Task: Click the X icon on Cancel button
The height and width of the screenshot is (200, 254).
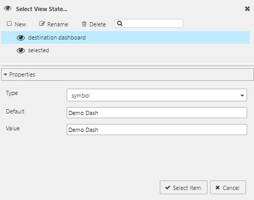Action: point(217,187)
